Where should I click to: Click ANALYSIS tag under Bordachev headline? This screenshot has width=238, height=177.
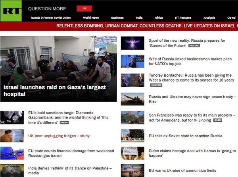click(x=156, y=85)
